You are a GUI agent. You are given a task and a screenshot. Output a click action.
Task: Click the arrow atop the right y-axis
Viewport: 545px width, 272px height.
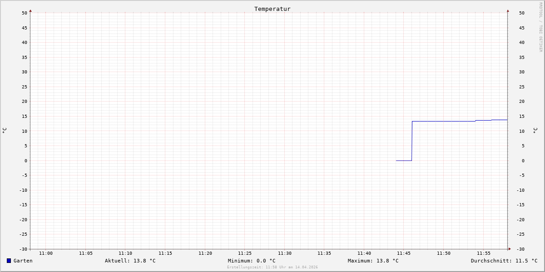coord(508,10)
